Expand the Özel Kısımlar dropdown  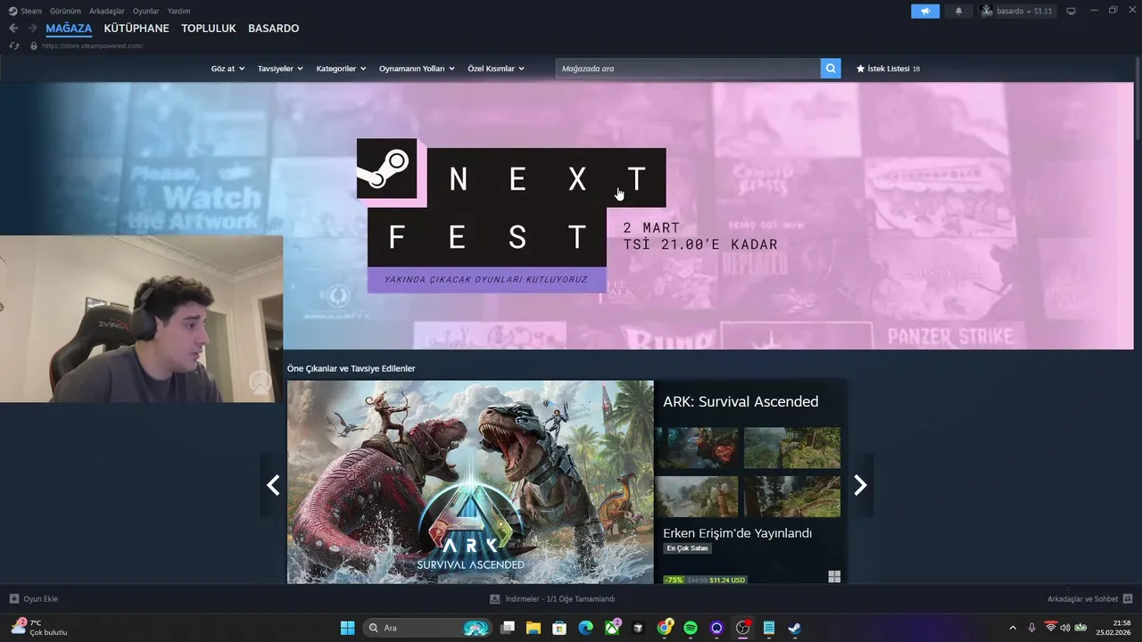point(496,69)
